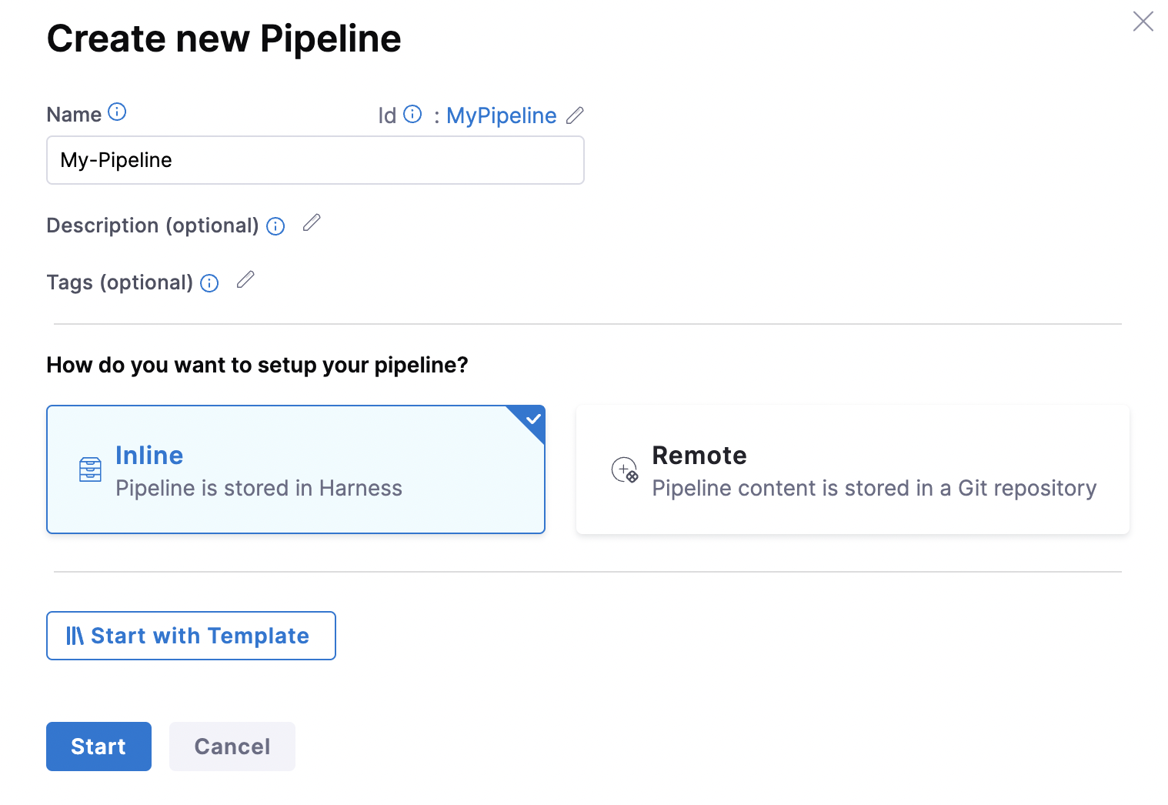Close the Create new Pipeline dialog

(x=1143, y=22)
